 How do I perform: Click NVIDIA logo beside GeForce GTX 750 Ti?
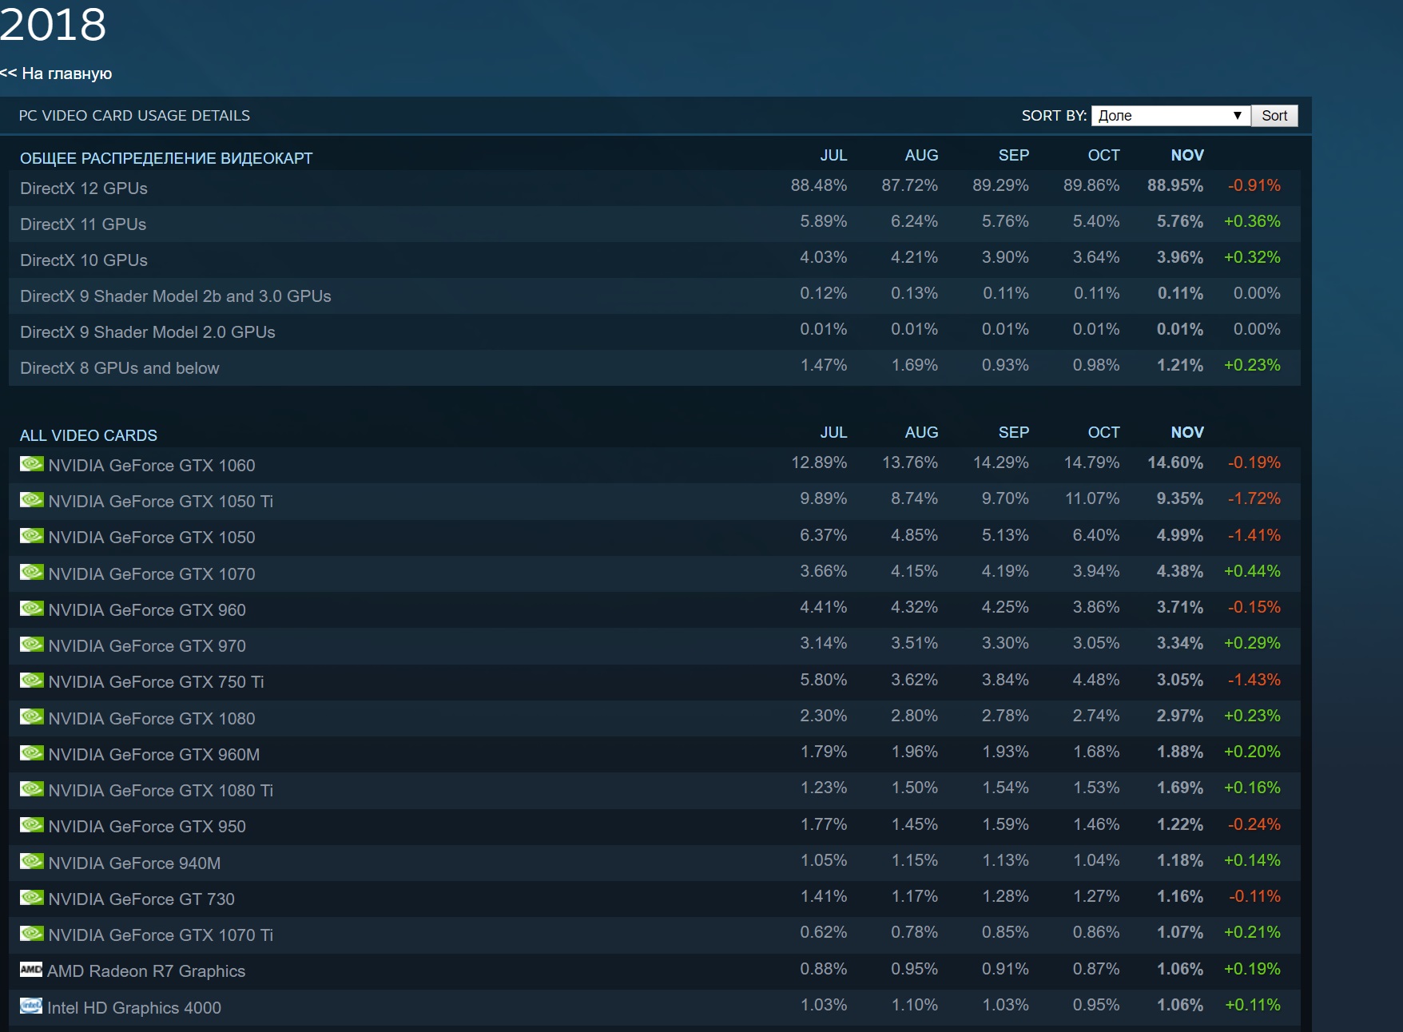[x=32, y=681]
